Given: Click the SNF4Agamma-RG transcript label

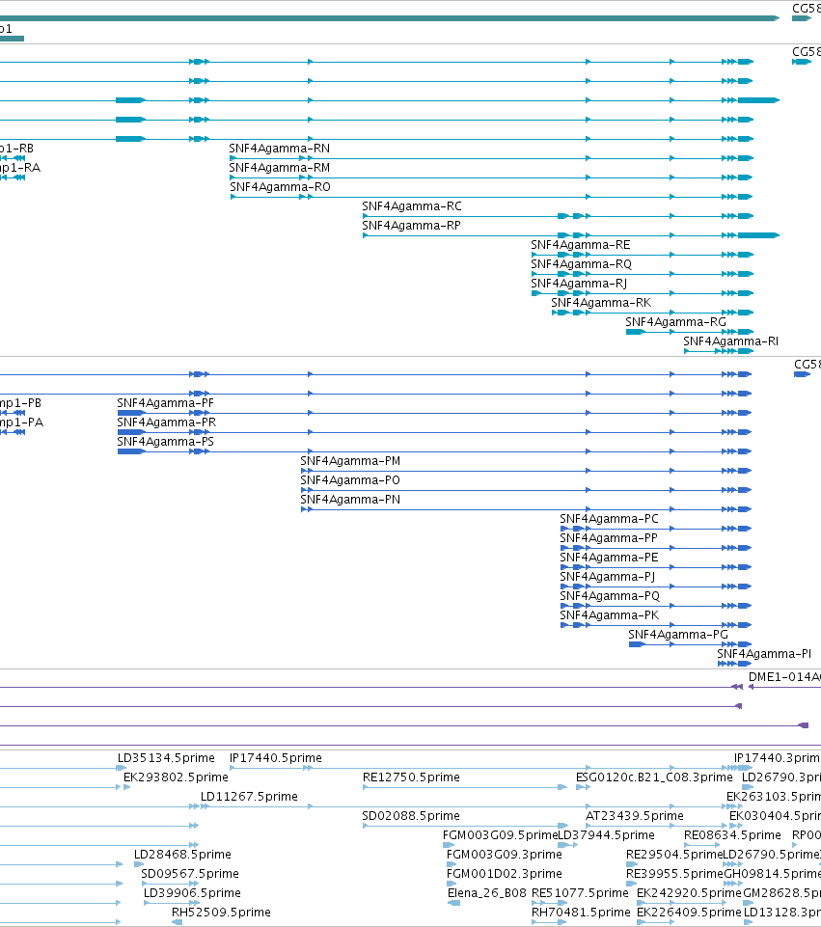Looking at the screenshot, I should click(x=675, y=322).
